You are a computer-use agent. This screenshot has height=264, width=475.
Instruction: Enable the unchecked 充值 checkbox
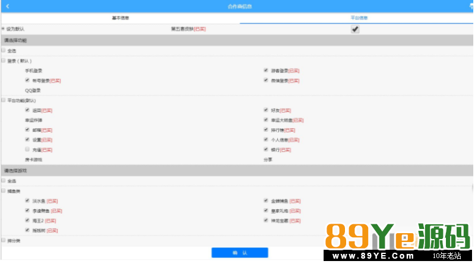[27, 150]
